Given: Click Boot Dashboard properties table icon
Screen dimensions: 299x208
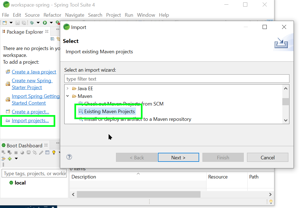Looking at the screenshot, I should pyautogui.click(x=47, y=153).
